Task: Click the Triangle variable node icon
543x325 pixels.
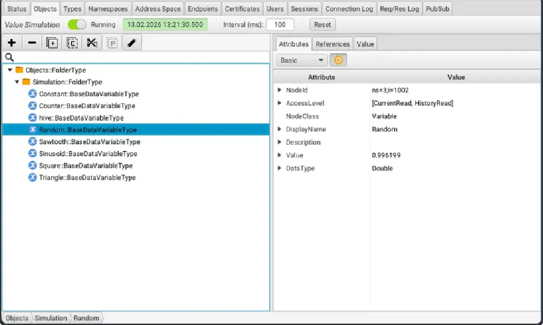Action: (x=32, y=178)
